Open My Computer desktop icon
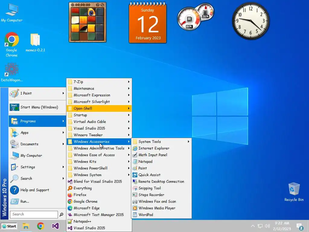The height and width of the screenshot is (232, 309). pos(12,13)
